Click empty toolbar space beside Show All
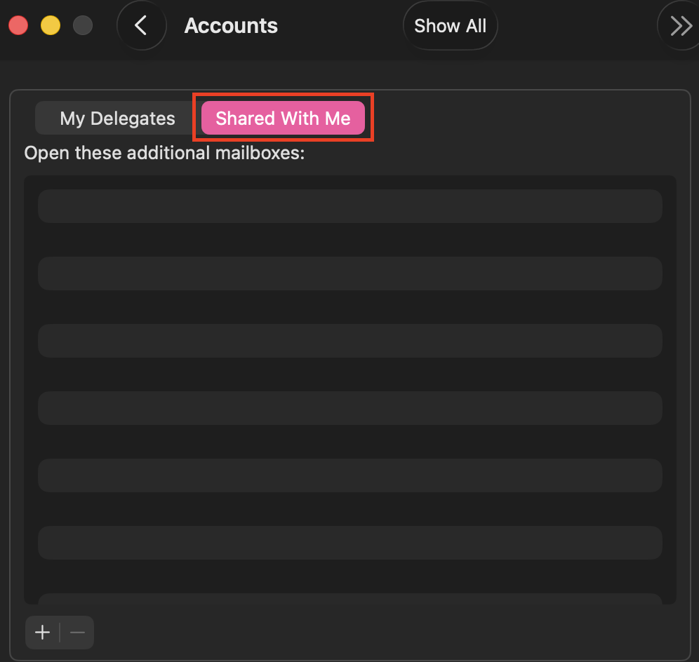699x662 pixels. [575, 26]
